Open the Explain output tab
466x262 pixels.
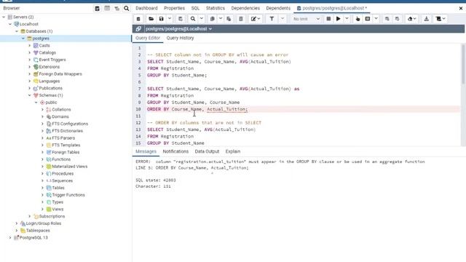pos(233,151)
